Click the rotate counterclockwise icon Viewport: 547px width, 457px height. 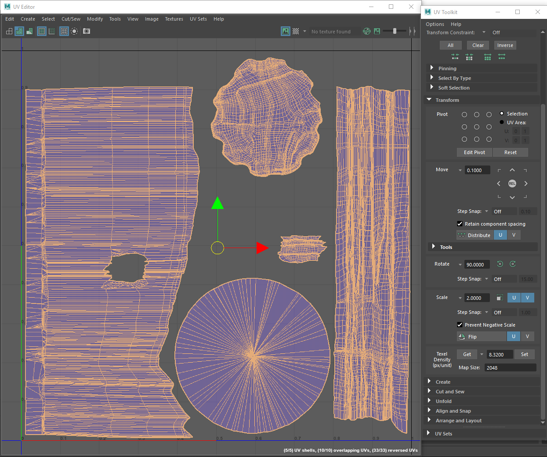[500, 264]
